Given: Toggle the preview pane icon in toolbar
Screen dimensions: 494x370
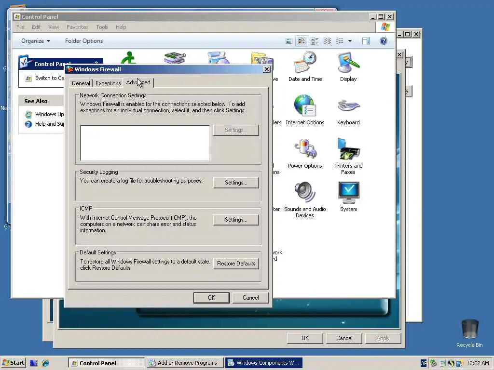Looking at the screenshot, I should point(366,41).
